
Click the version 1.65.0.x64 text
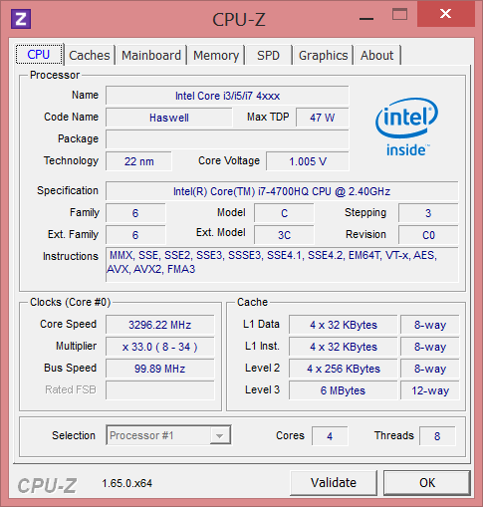click(126, 483)
